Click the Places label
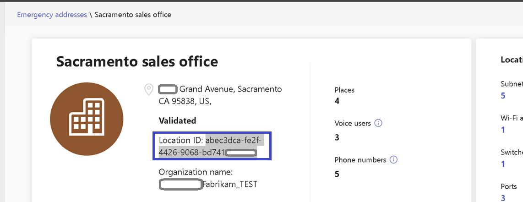This screenshot has width=523, height=202. (x=344, y=90)
